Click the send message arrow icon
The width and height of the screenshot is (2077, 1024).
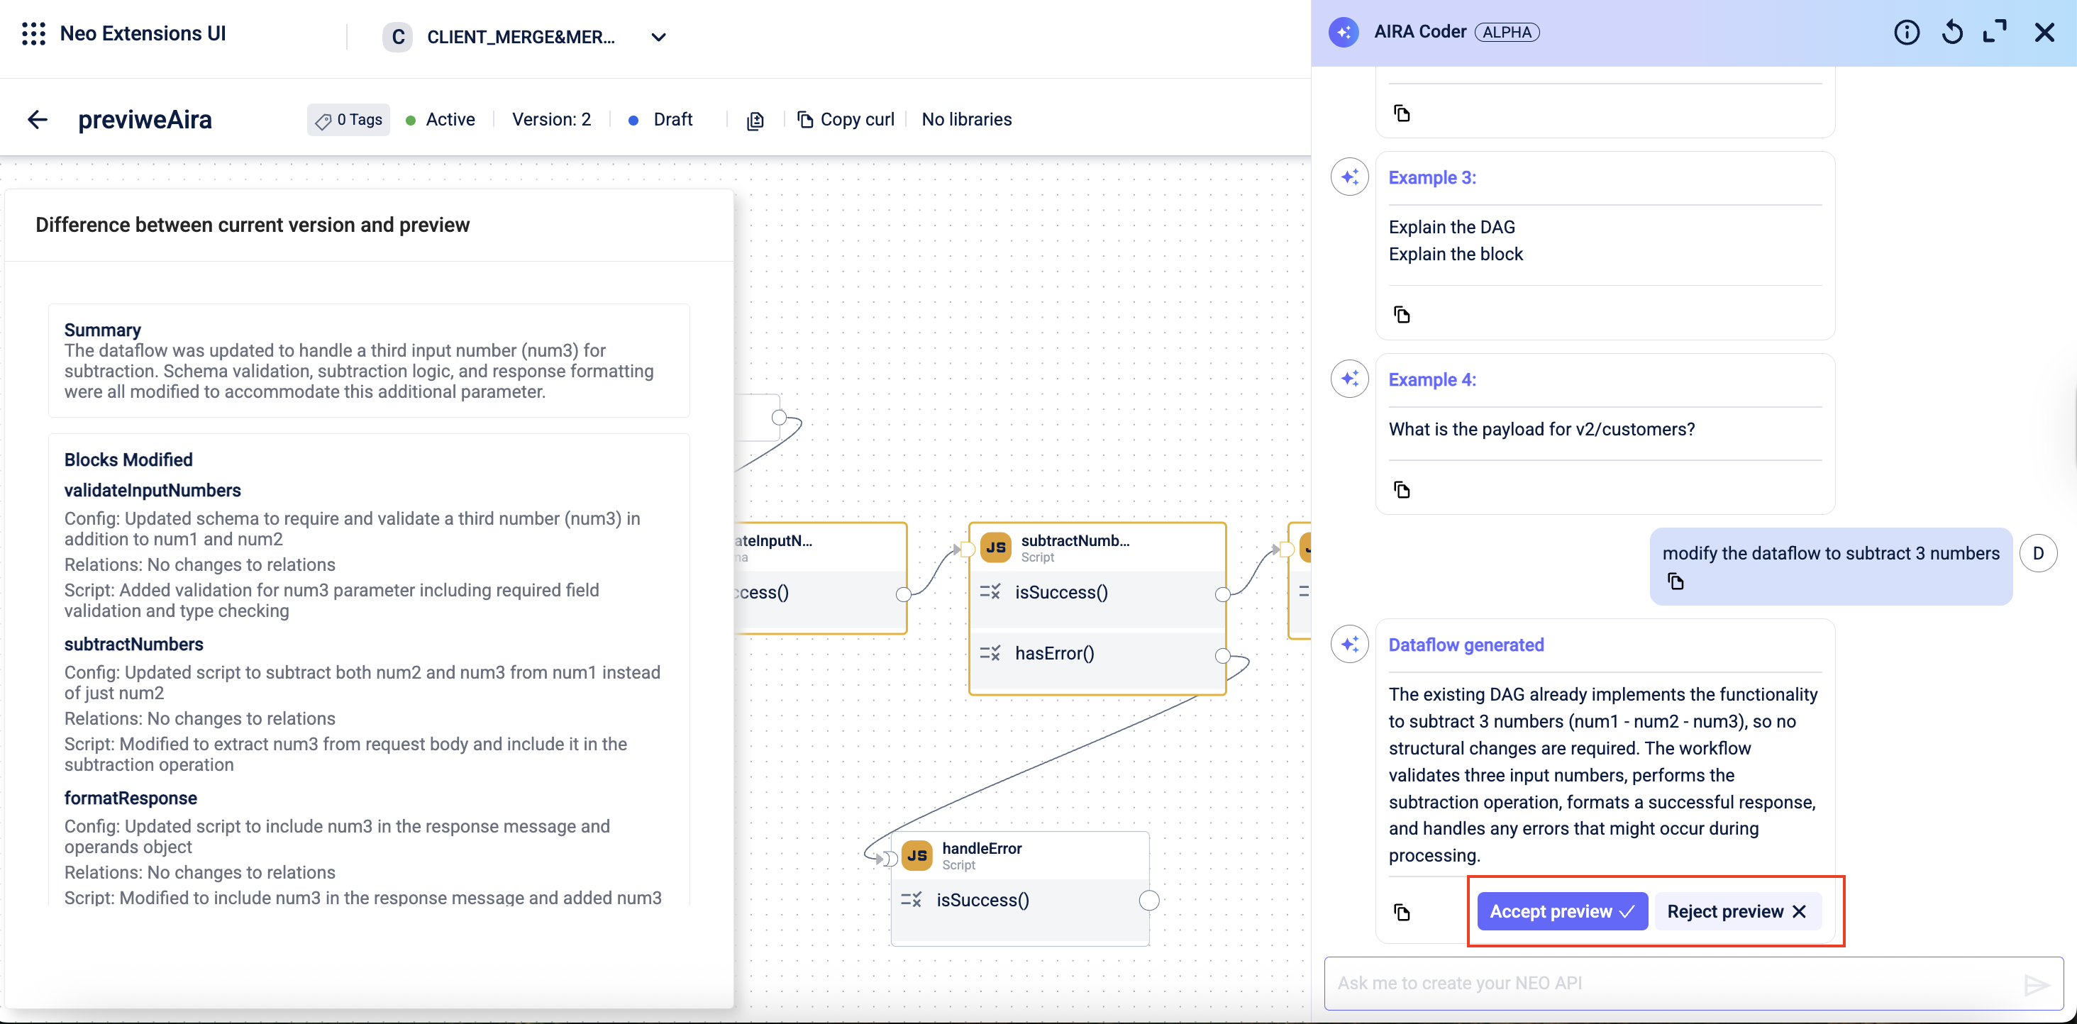[2035, 984]
